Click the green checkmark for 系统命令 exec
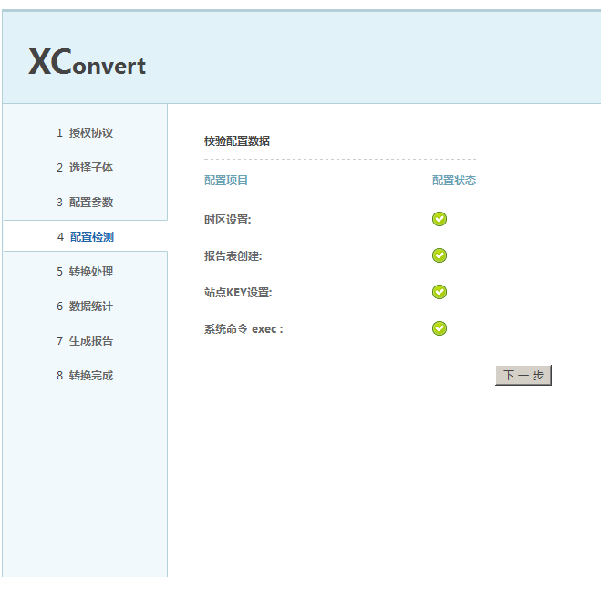The height and width of the screenshot is (603, 601). pos(440,328)
